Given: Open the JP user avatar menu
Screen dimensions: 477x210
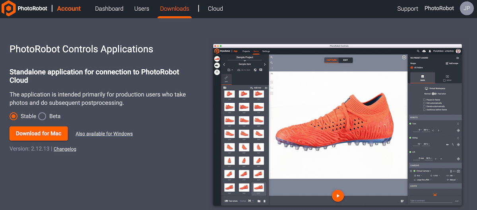Looking at the screenshot, I should click(x=467, y=8).
